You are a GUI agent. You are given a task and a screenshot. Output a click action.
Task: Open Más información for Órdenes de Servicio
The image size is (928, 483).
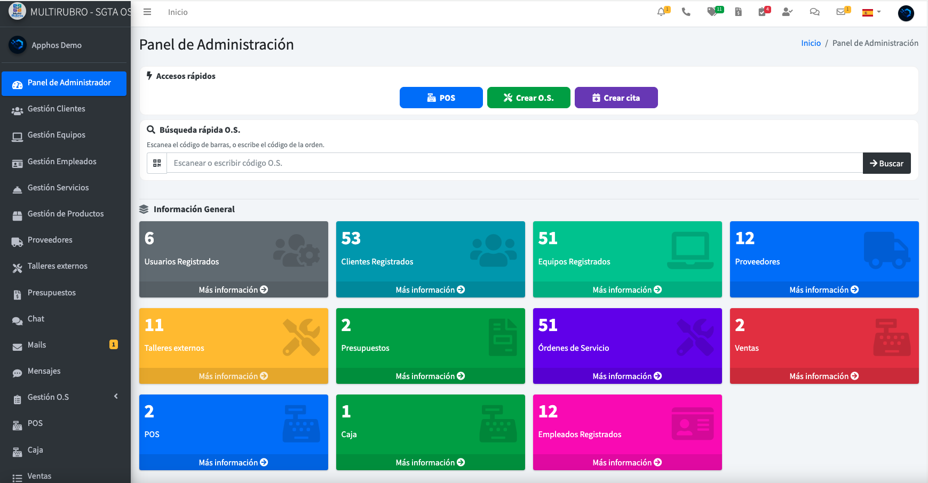627,376
